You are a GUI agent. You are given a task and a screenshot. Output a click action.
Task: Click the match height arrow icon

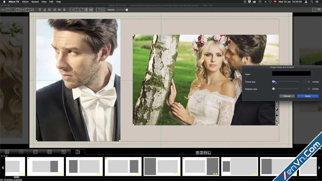[76, 10]
